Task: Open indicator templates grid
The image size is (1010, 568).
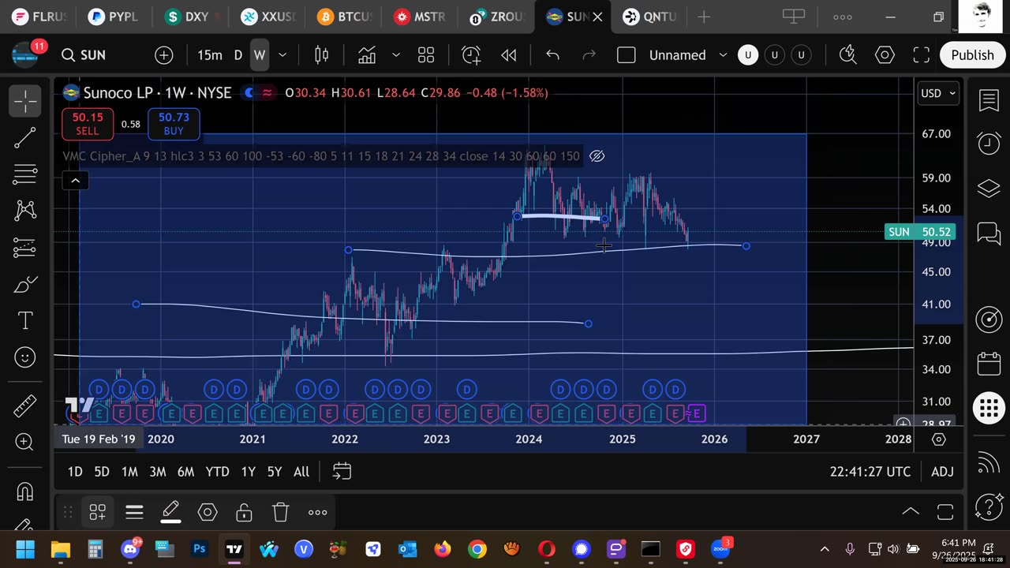Action: pyautogui.click(x=426, y=55)
